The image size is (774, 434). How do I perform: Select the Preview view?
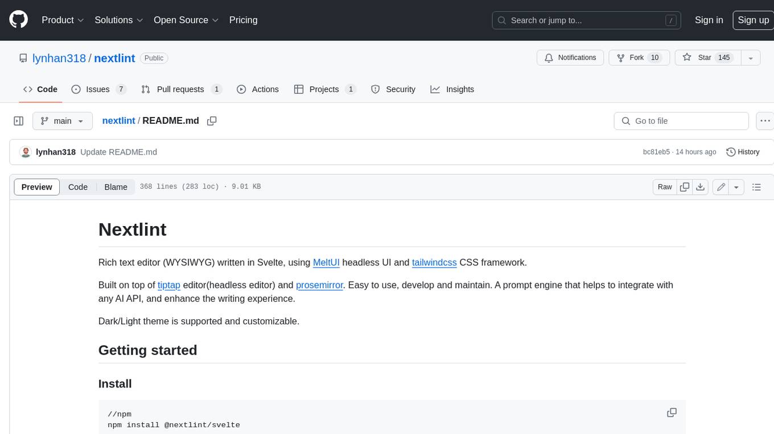[37, 187]
